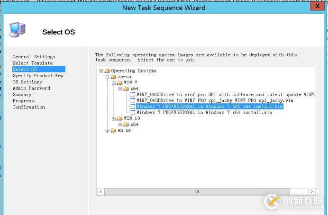
Task: Click the horizontal scrollbar thumb
Action: pos(197,192)
